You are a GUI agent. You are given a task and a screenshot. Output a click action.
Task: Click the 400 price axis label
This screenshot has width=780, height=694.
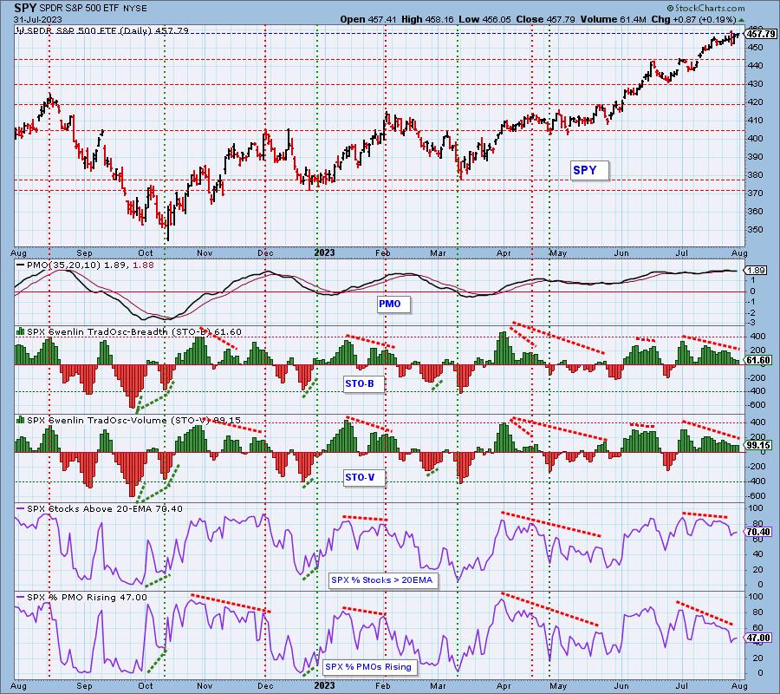point(756,139)
